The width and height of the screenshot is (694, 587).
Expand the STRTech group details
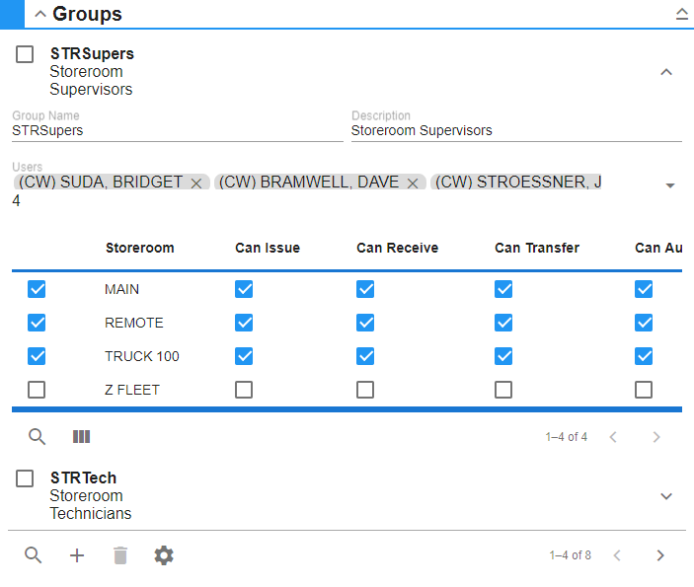click(x=666, y=496)
